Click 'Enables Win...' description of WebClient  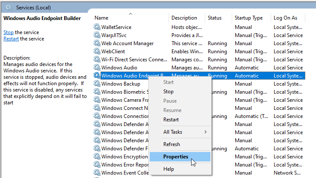[x=187, y=52]
